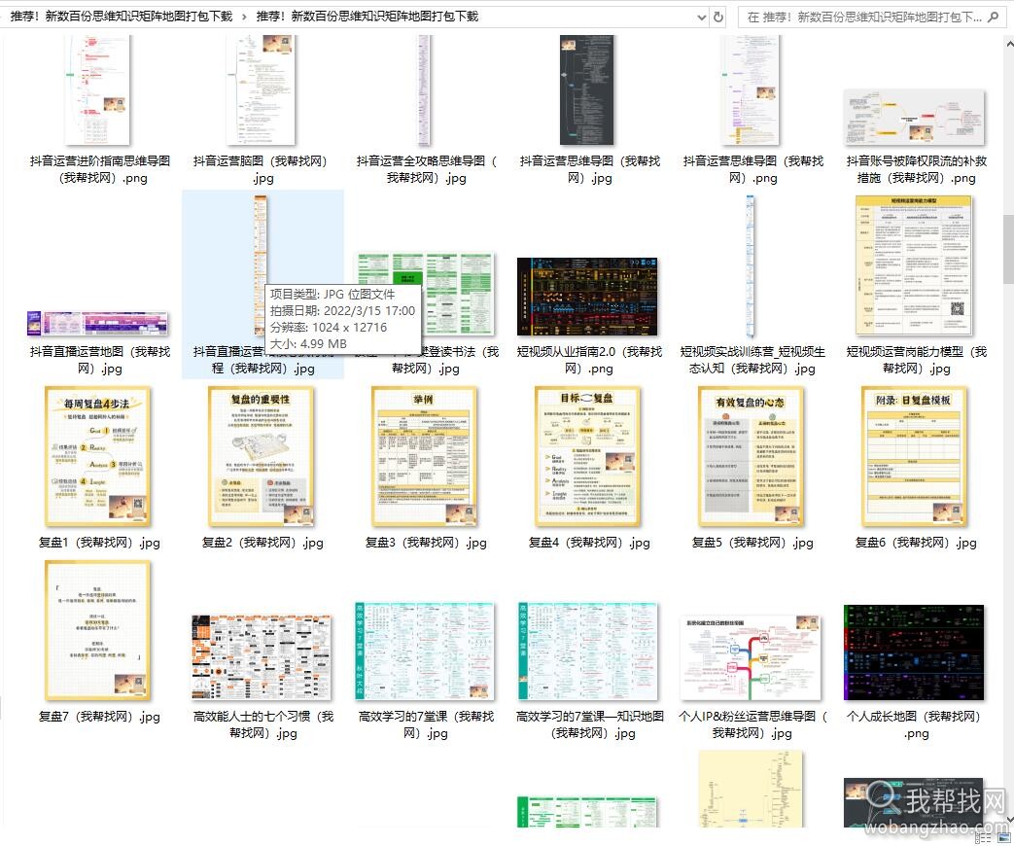Screen dimensions: 1014x846
Task: Select the 抖音运营全攻略思维导图 thumbnail
Action: click(x=424, y=89)
